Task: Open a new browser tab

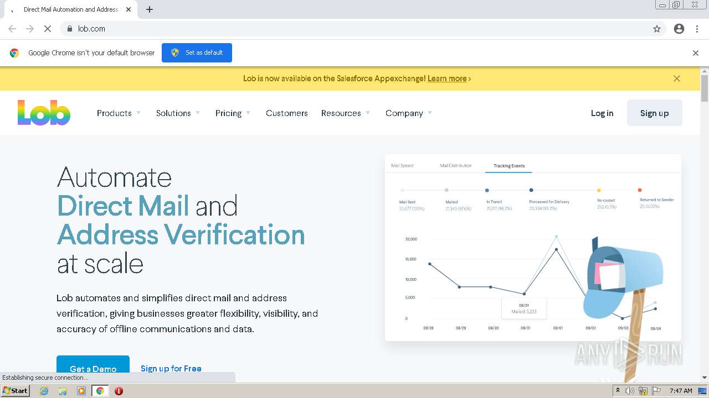Action: pyautogui.click(x=150, y=9)
